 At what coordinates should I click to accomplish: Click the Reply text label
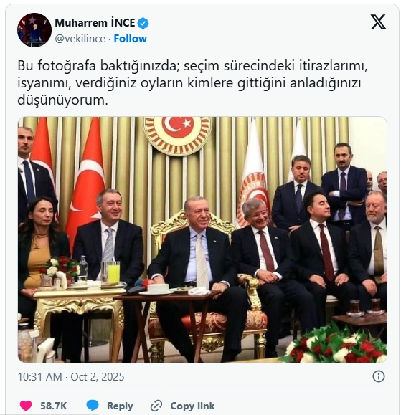120,406
